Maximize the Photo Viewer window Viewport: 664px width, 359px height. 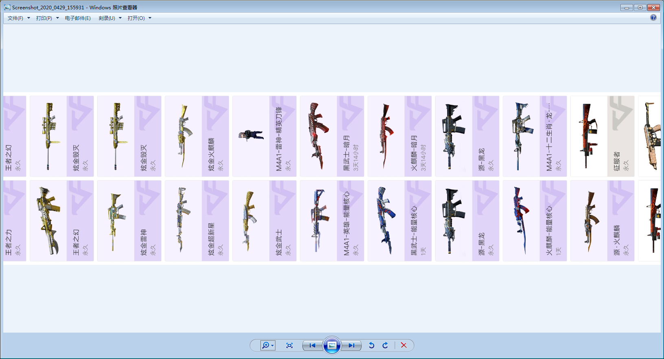pos(640,7)
